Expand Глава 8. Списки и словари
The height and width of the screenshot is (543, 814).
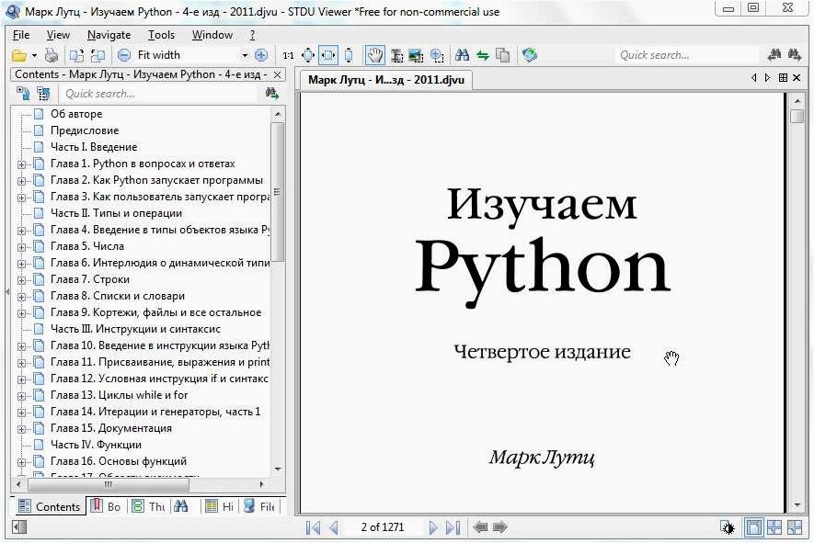tap(21, 297)
